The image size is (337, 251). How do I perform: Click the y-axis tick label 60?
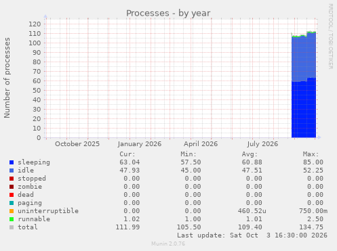click(x=37, y=81)
